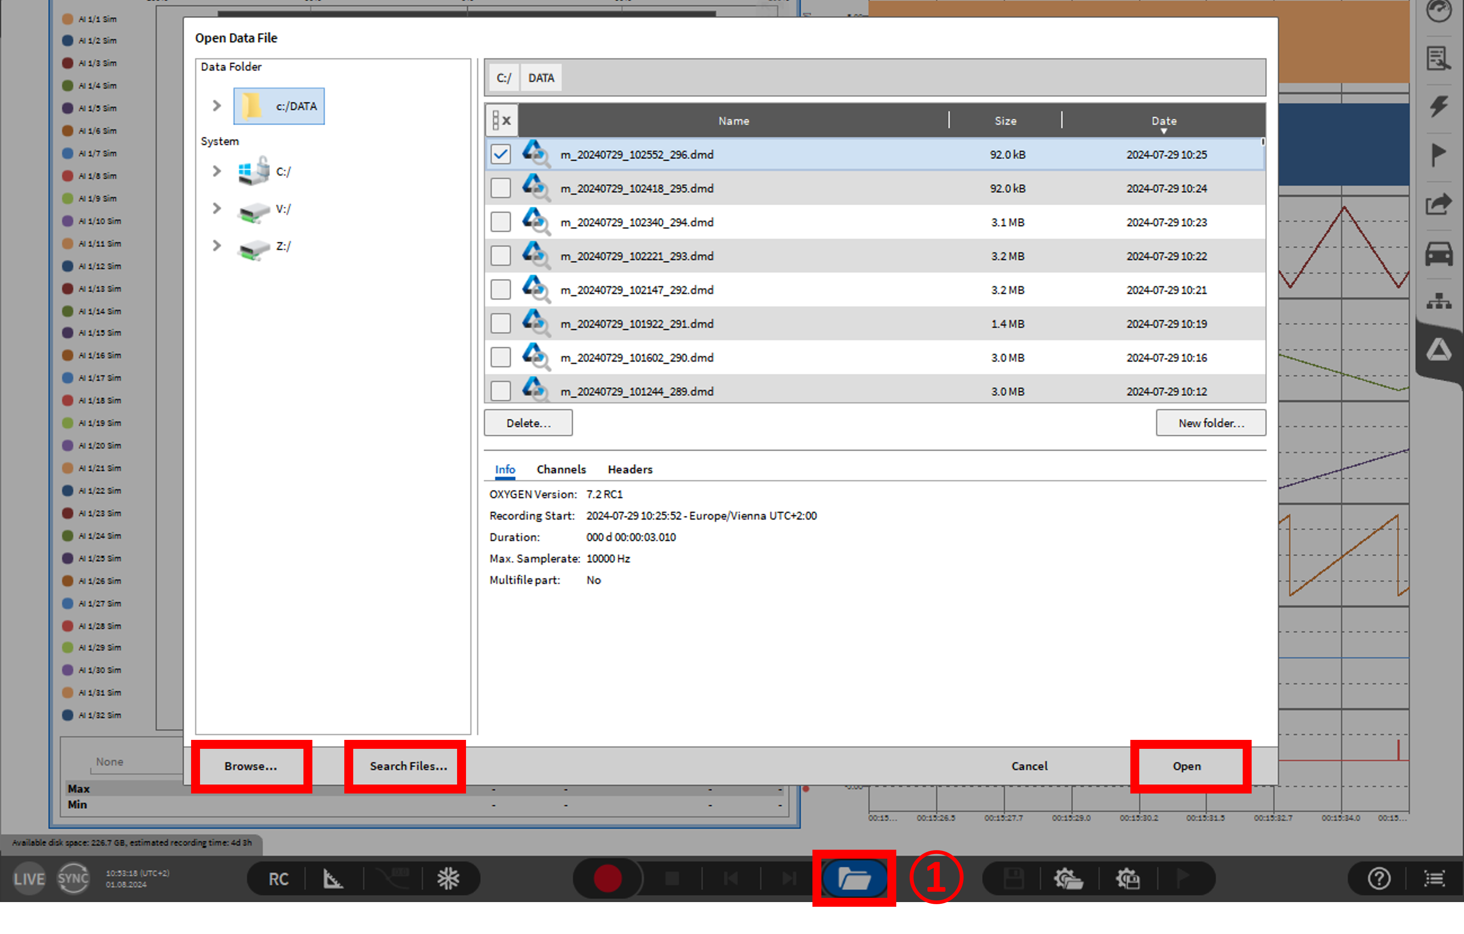The image size is (1464, 934).
Task: Sort files by the Date column header
Action: pyautogui.click(x=1163, y=120)
